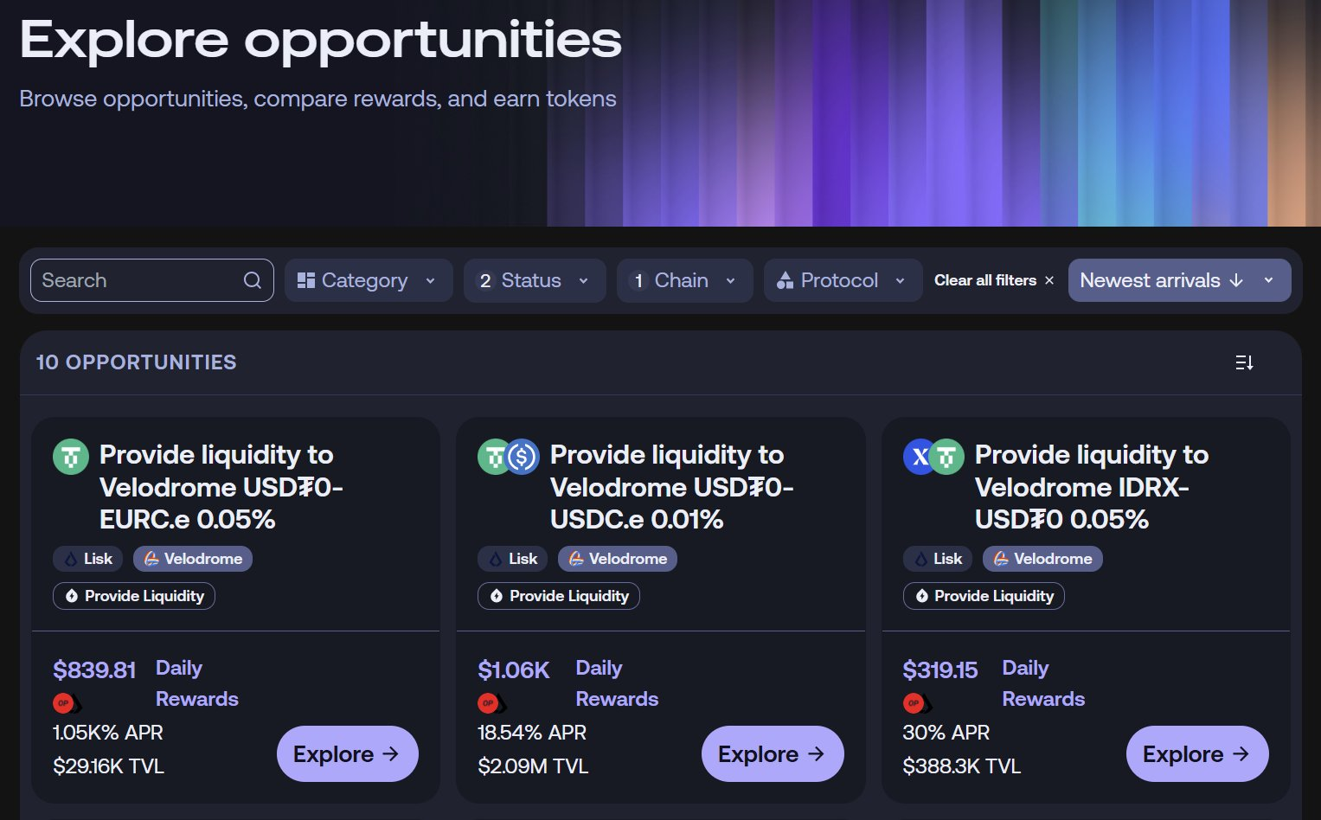1321x820 pixels.
Task: Open the Newest arrivals sort dropdown
Action: [1178, 280]
